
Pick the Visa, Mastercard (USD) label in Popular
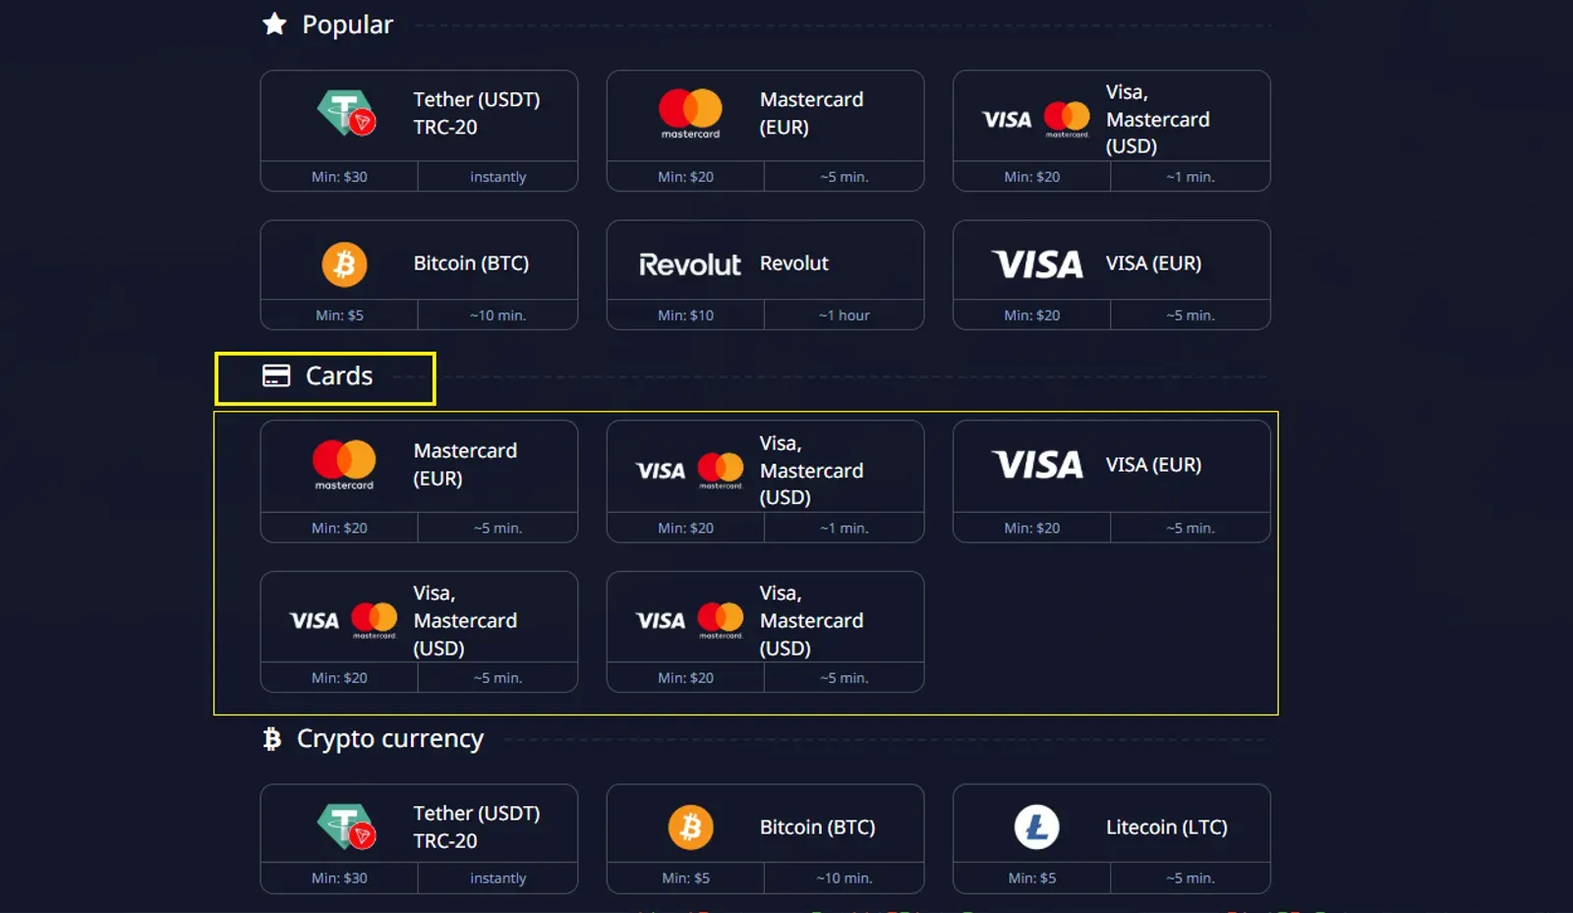click(x=1157, y=119)
